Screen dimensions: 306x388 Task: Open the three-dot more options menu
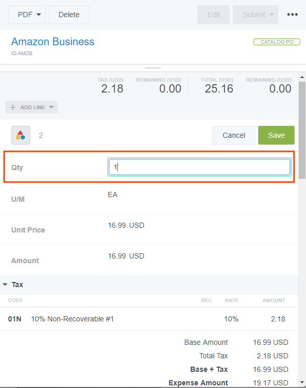pos(292,15)
